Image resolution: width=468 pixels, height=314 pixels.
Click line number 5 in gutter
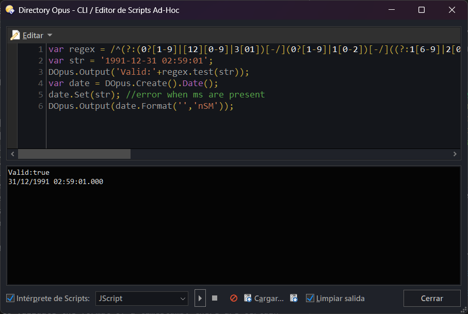(41, 95)
